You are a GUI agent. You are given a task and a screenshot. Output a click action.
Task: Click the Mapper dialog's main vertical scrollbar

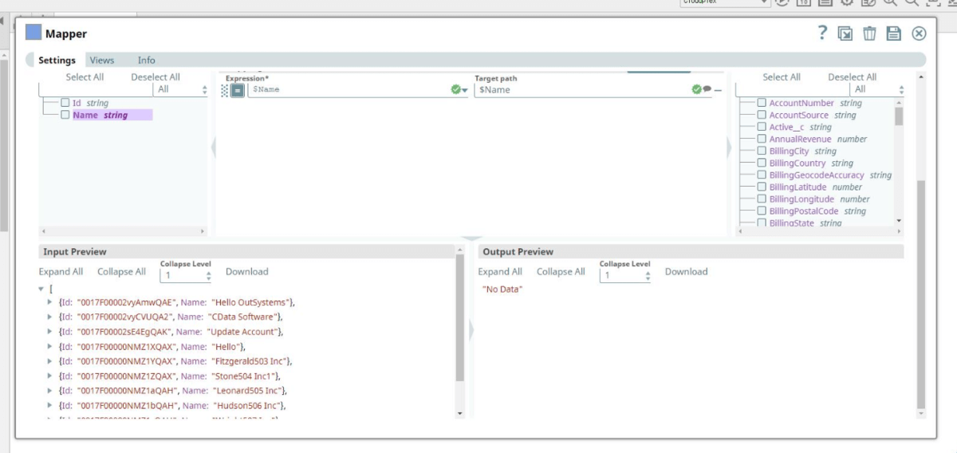(x=922, y=294)
